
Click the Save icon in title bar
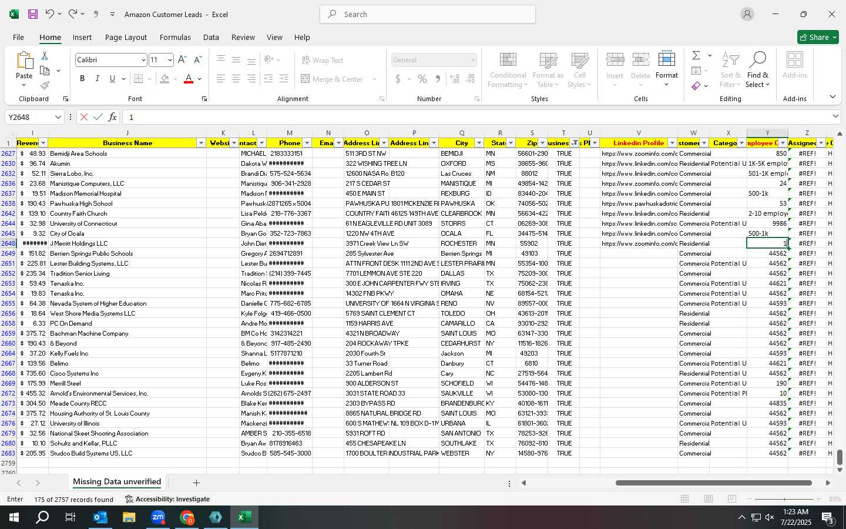33,14
